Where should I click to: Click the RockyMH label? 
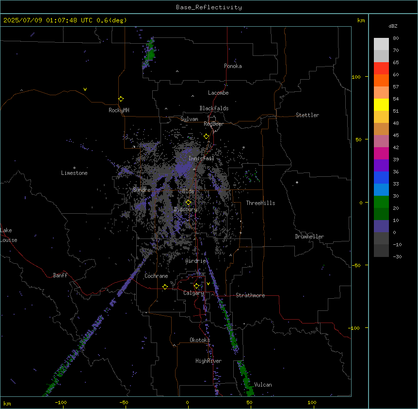[119, 110]
